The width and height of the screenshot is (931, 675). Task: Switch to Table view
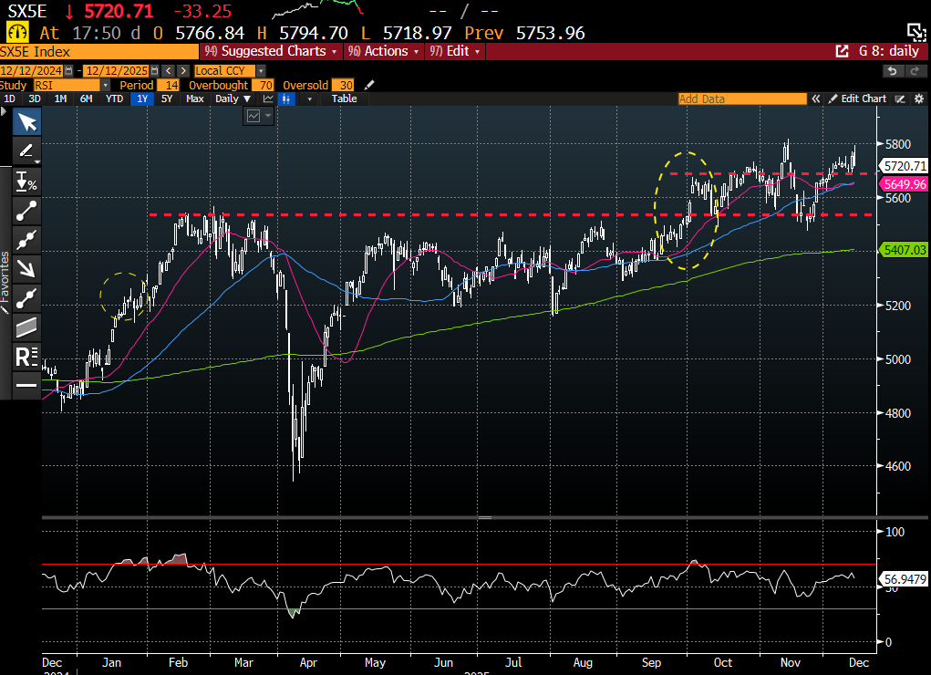(x=344, y=99)
